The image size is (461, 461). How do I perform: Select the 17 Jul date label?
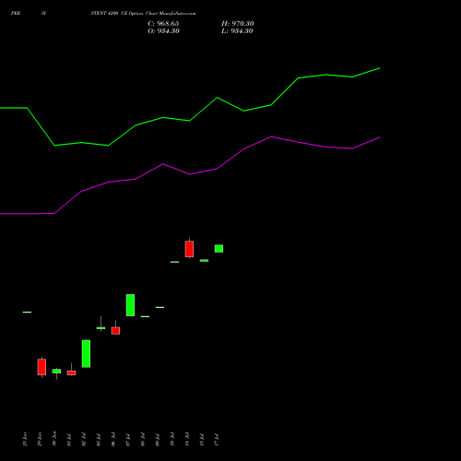coord(217,440)
